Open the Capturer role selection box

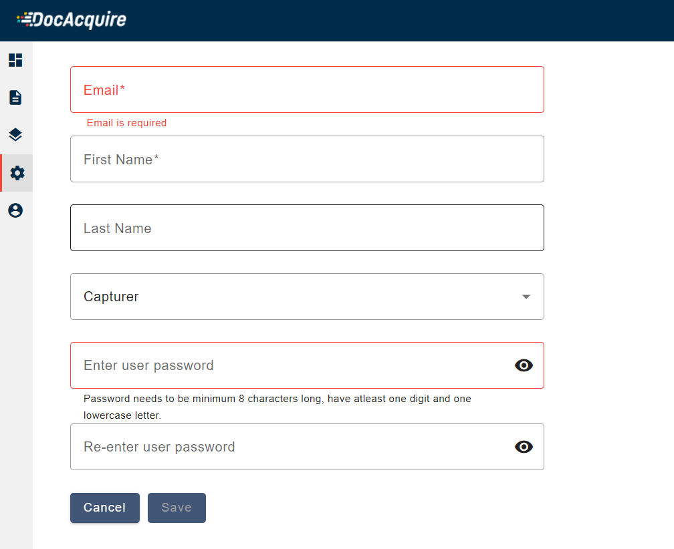(294, 297)
